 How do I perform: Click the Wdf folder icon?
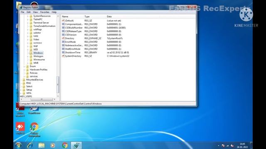(x=31, y=46)
